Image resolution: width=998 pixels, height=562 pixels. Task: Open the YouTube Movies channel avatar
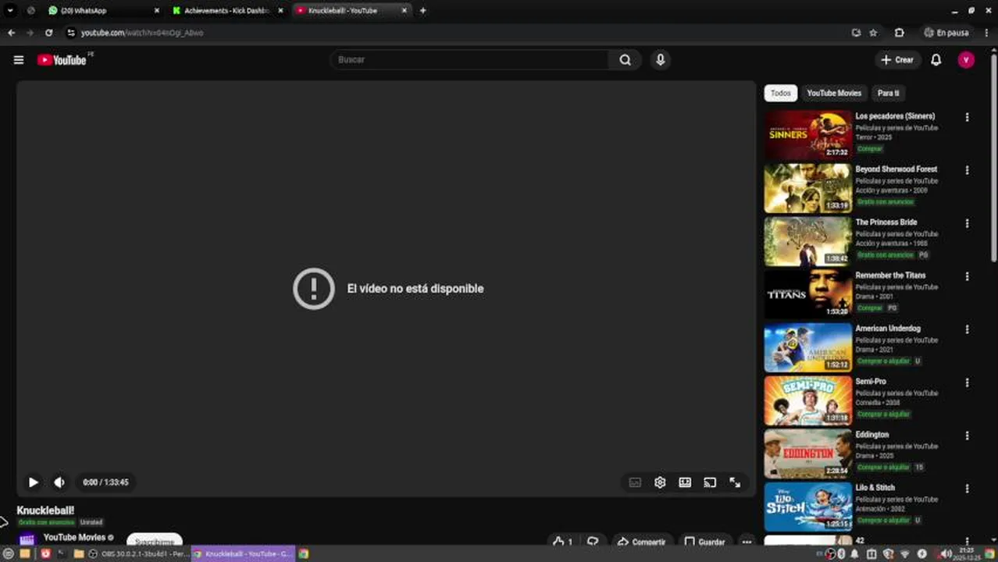[27, 540]
